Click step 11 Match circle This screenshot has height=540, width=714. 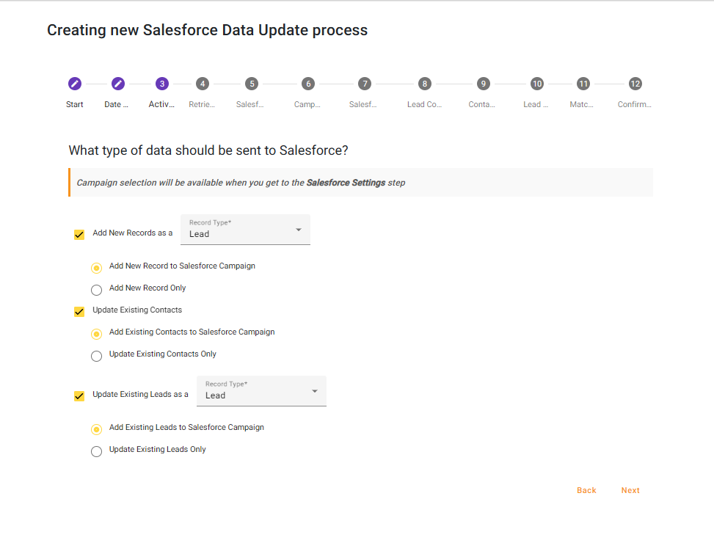pos(583,84)
